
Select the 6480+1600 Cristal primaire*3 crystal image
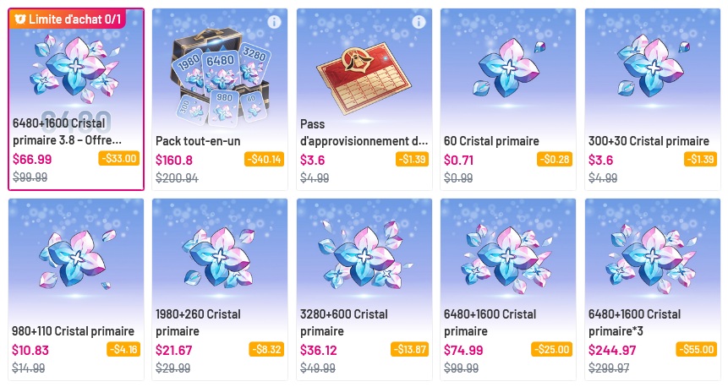(653, 258)
